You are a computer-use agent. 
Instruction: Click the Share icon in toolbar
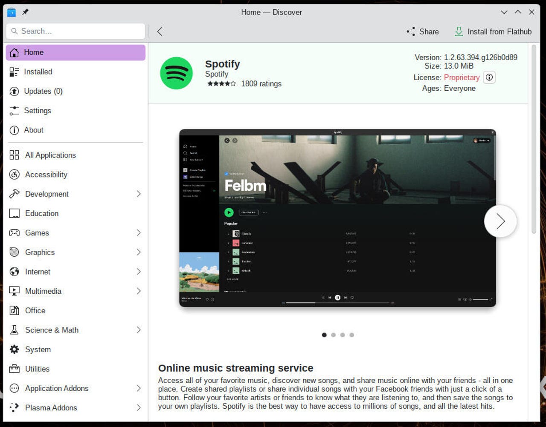click(x=411, y=32)
